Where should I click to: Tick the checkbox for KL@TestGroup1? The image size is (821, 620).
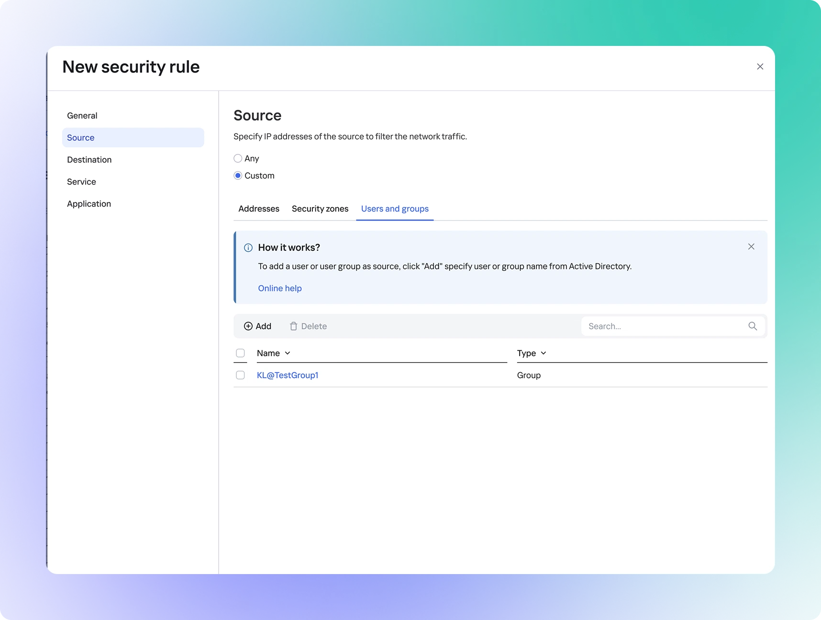click(x=240, y=376)
